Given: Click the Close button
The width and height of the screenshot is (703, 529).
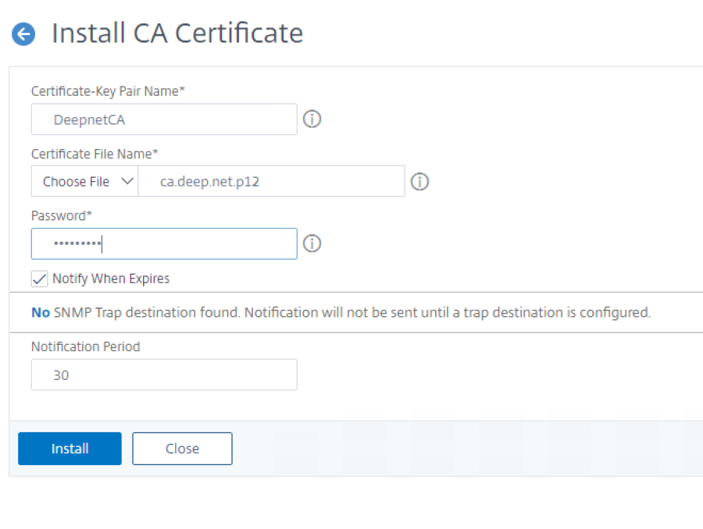Looking at the screenshot, I should coord(182,449).
